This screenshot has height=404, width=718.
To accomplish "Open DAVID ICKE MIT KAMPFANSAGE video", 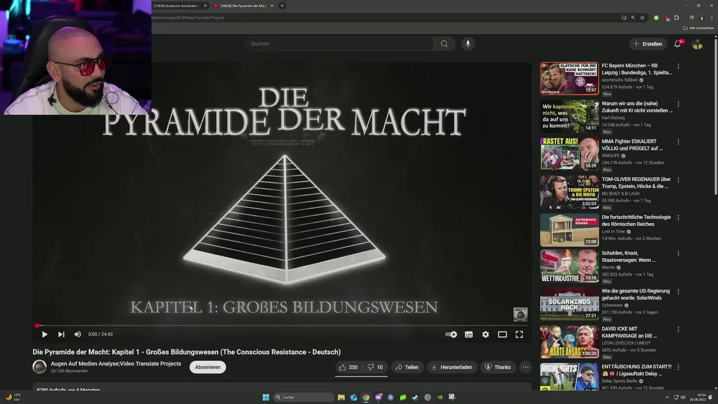I will click(x=629, y=332).
